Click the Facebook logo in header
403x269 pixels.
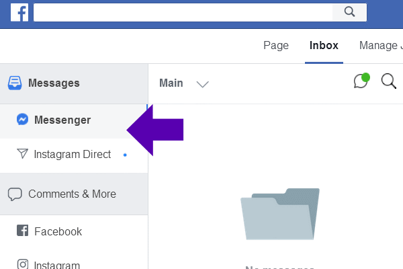click(19, 12)
